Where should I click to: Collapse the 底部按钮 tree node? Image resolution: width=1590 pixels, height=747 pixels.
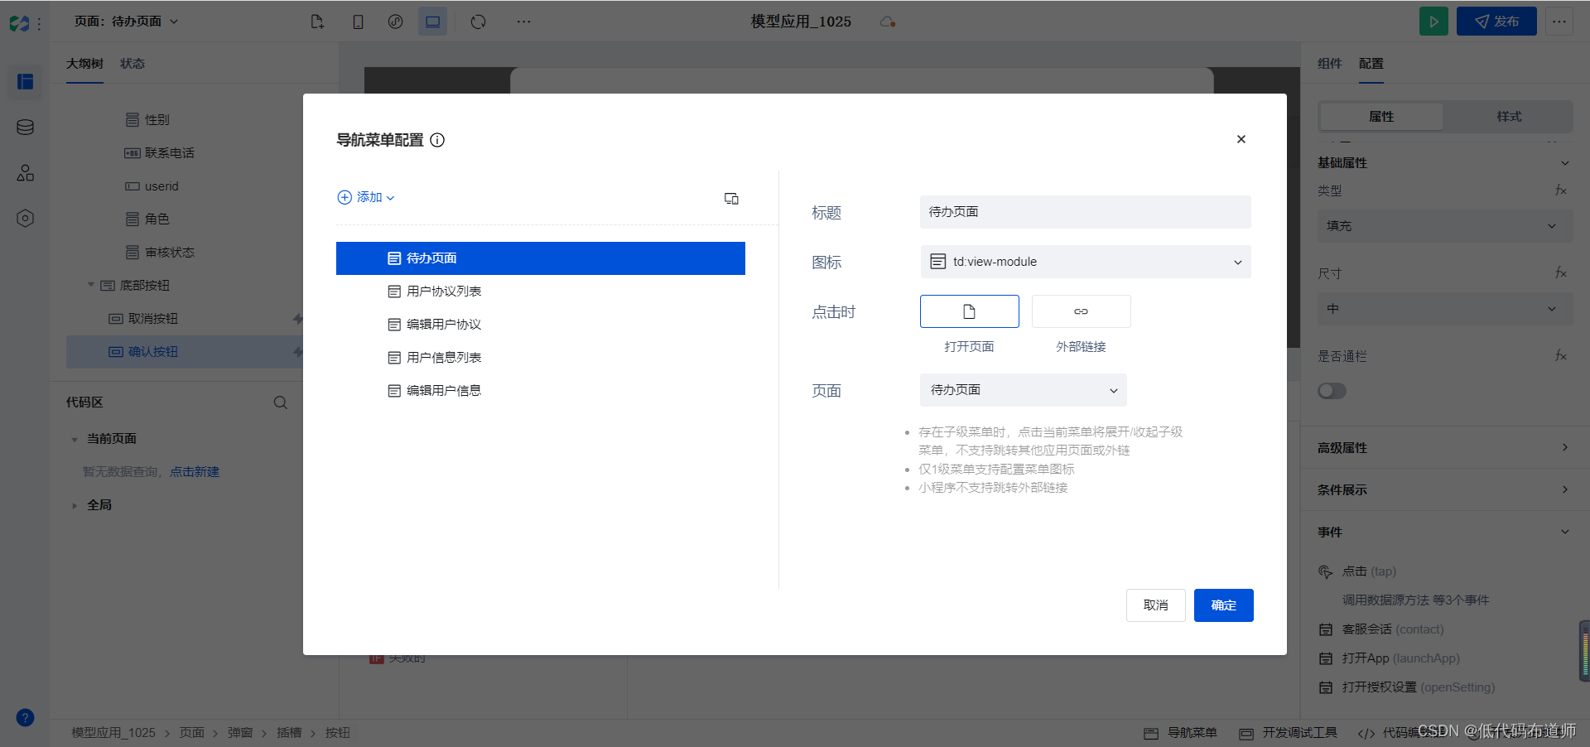[x=91, y=285]
